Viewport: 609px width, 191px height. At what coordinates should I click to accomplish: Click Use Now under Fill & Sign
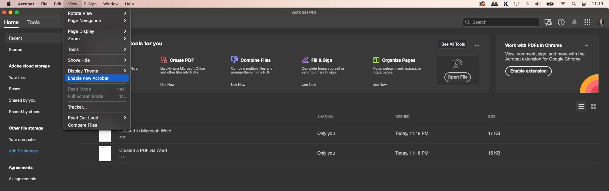coord(309,85)
